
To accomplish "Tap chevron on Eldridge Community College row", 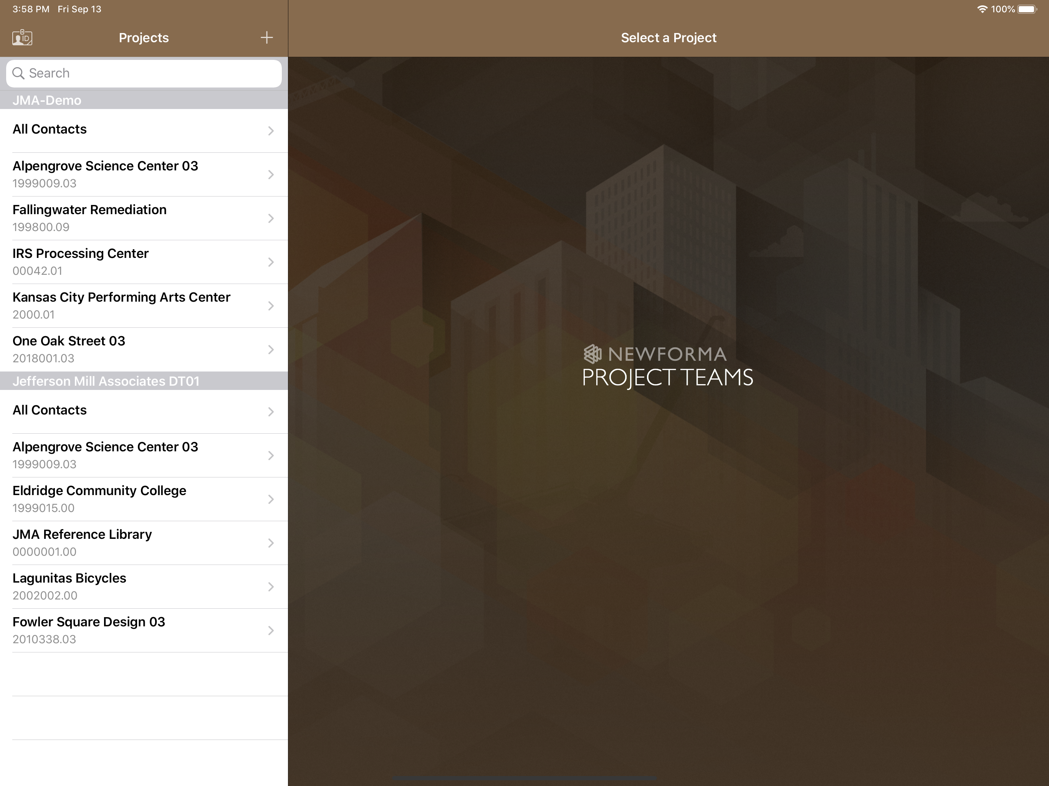I will 271,499.
